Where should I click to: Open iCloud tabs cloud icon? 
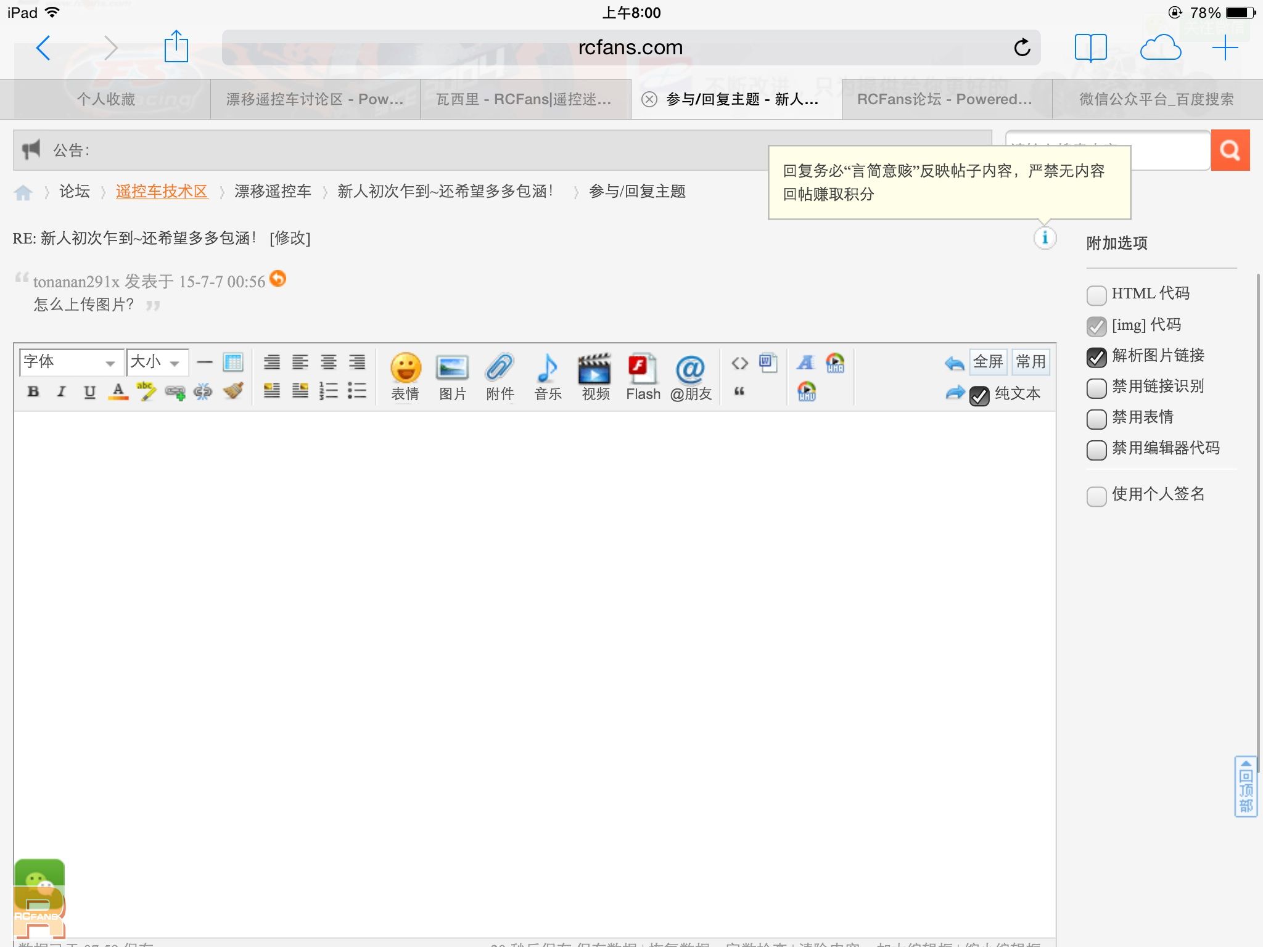click(x=1160, y=47)
